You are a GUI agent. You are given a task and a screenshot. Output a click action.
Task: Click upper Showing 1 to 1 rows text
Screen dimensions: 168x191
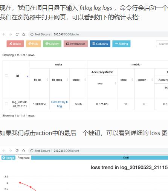[x=18, y=55]
